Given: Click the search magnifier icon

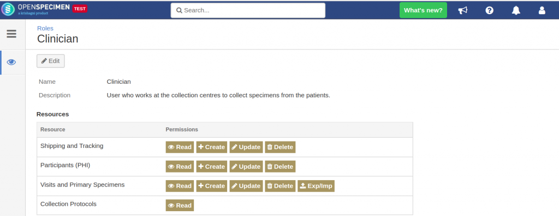Looking at the screenshot, I should [179, 10].
